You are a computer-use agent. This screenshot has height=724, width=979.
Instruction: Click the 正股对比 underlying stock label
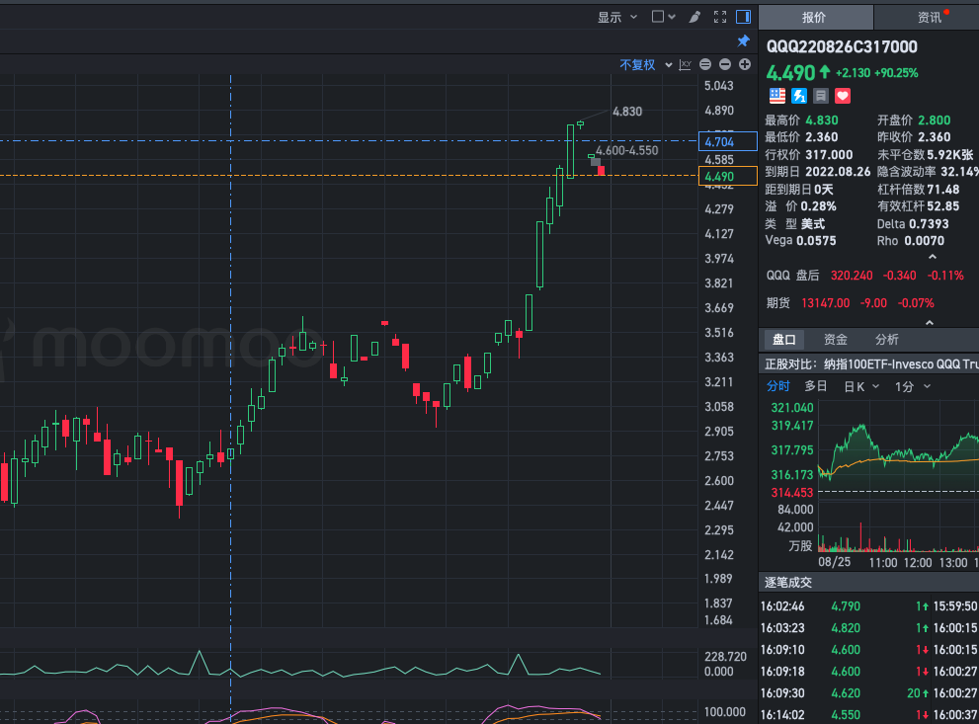871,363
